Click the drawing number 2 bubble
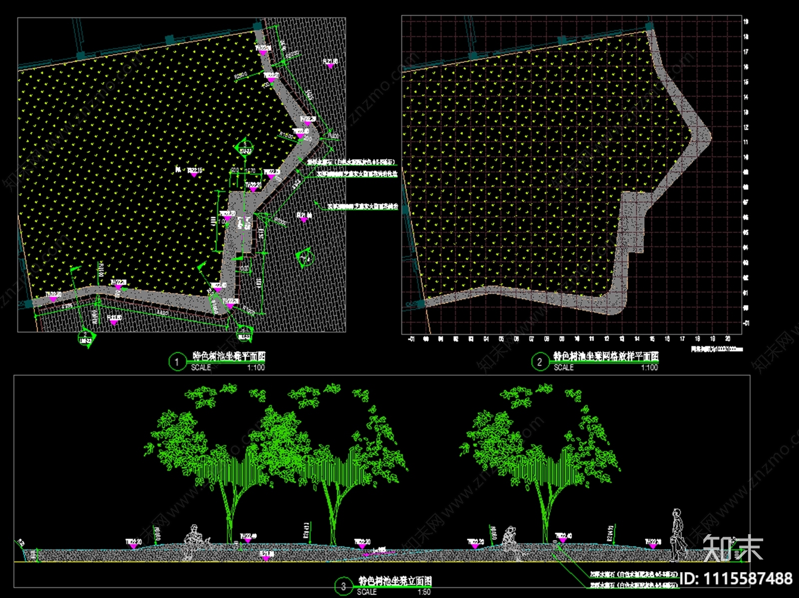Viewport: 799px width, 598px height. tap(539, 362)
